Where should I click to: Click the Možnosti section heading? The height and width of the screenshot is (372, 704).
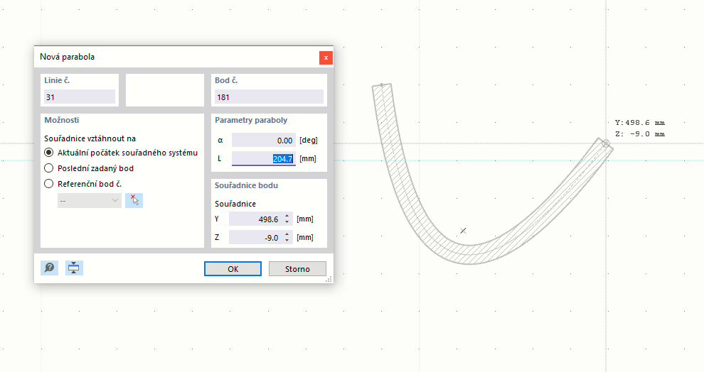(x=61, y=120)
